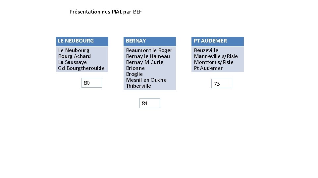Click the title 'Présentation des PIAL par BEF'
Screen dimensions: 318x178
[x=105, y=12]
